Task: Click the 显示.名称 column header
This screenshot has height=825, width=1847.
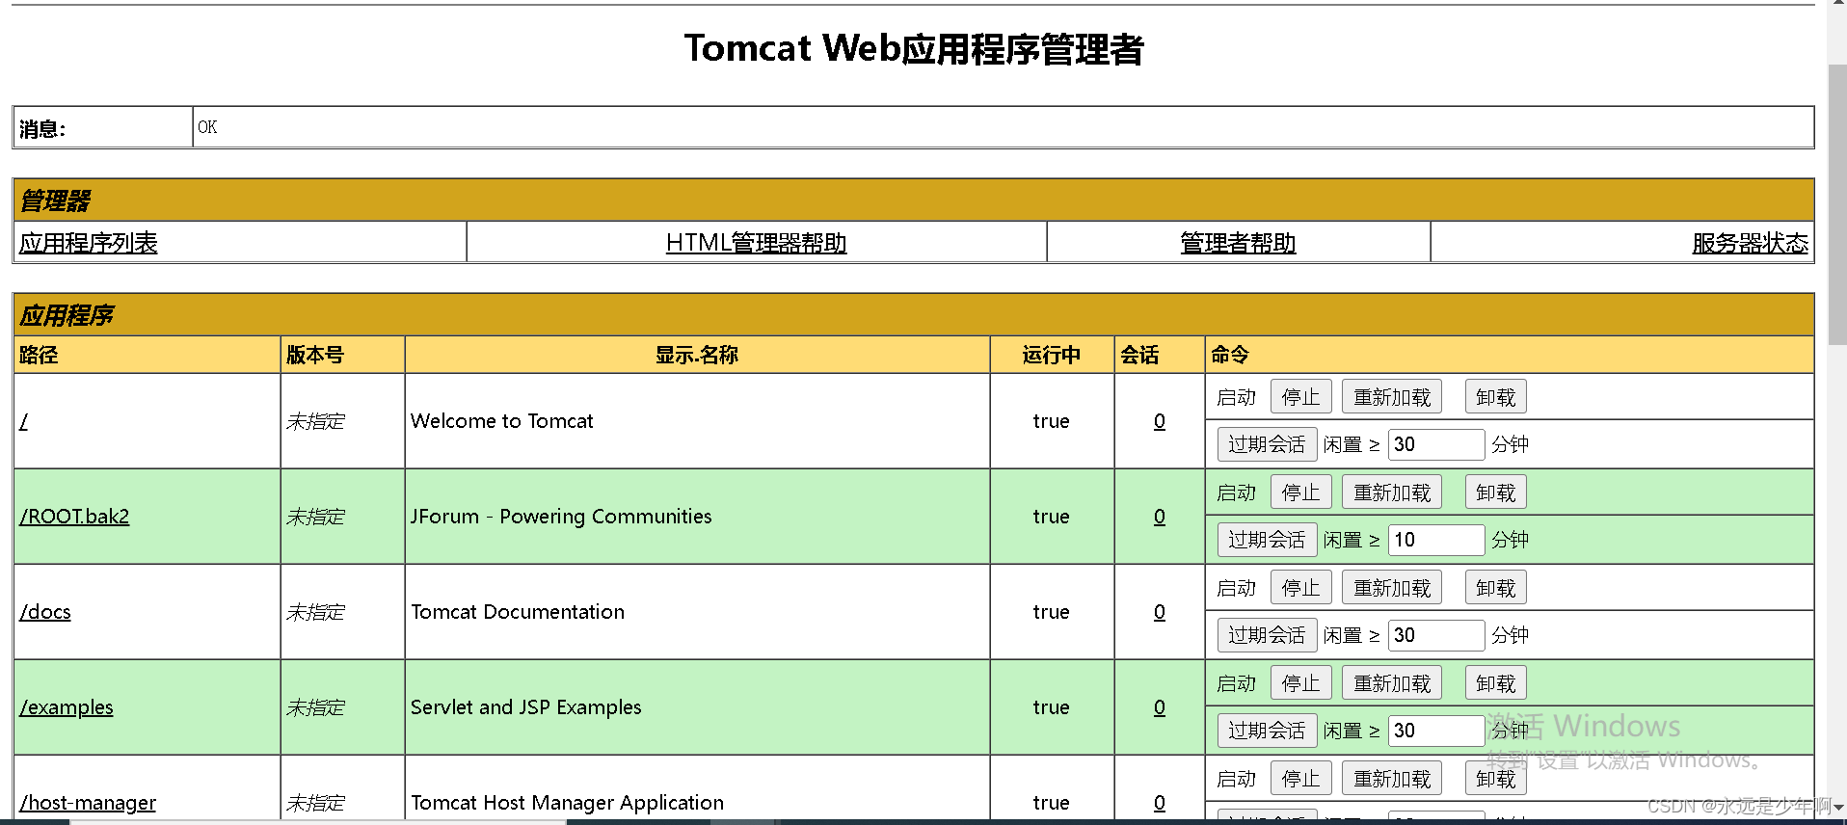Action: click(x=697, y=355)
